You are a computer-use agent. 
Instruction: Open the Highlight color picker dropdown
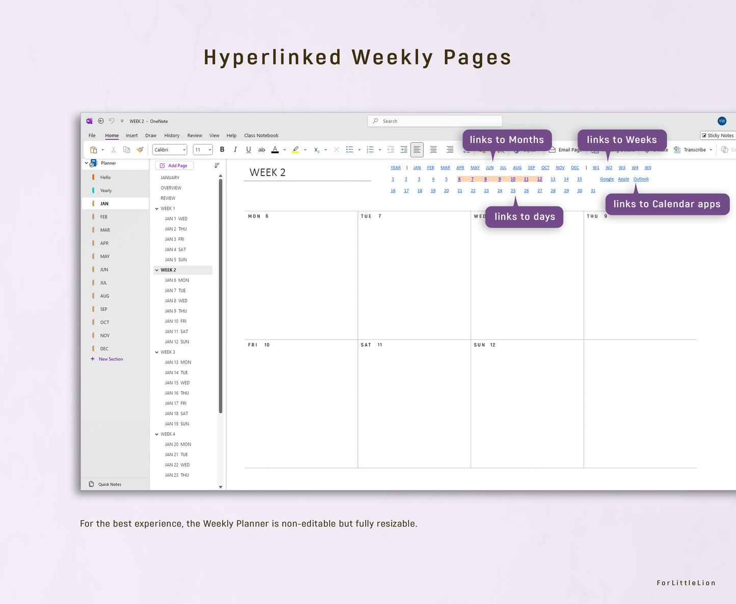(304, 149)
